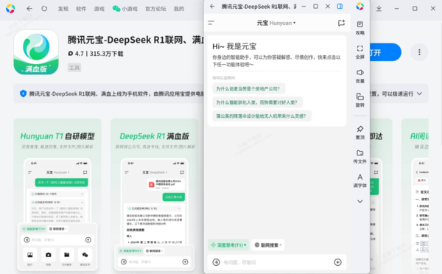Go back in the 腾讯元宝 window

(212, 7)
